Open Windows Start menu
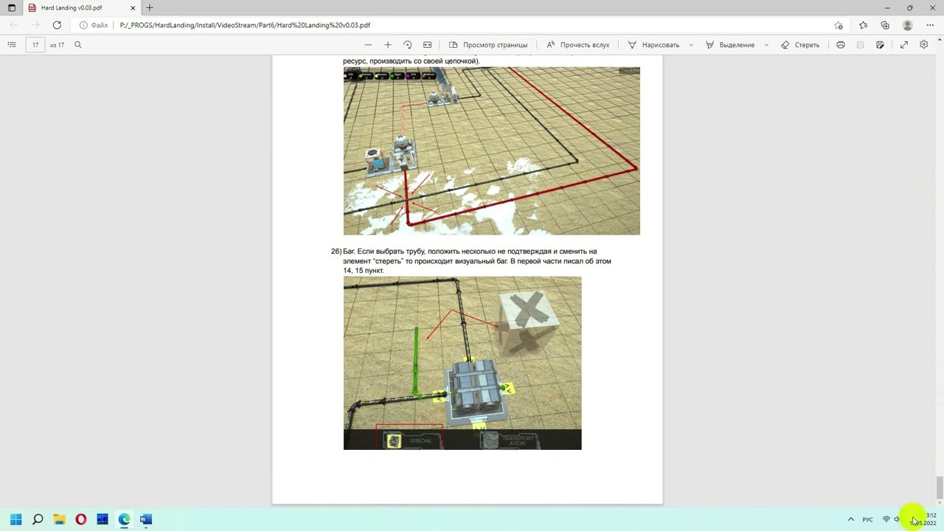This screenshot has width=944, height=531. point(16,519)
